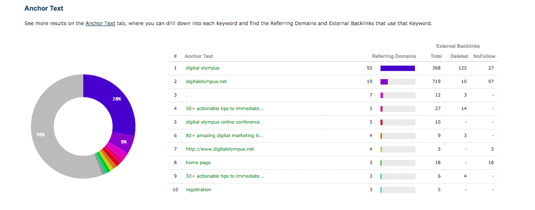
Task: Open '80+ amazing digital marketing ti...' link
Action: pos(225,136)
